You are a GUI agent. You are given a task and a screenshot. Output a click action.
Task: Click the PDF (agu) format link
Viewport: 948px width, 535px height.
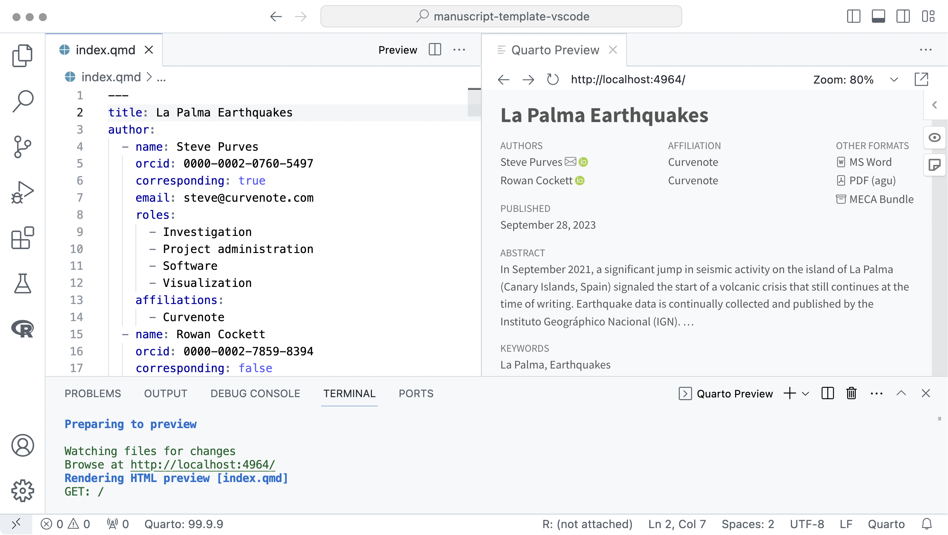872,180
